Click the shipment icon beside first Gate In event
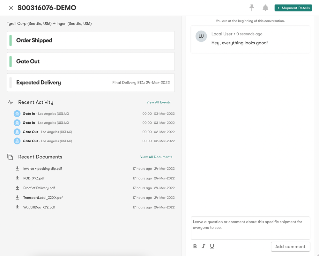The image size is (319, 256). (x=17, y=113)
